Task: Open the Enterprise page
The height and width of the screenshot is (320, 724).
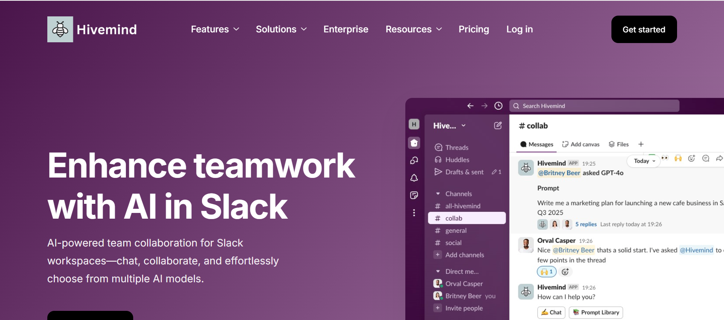Action: [x=346, y=29]
